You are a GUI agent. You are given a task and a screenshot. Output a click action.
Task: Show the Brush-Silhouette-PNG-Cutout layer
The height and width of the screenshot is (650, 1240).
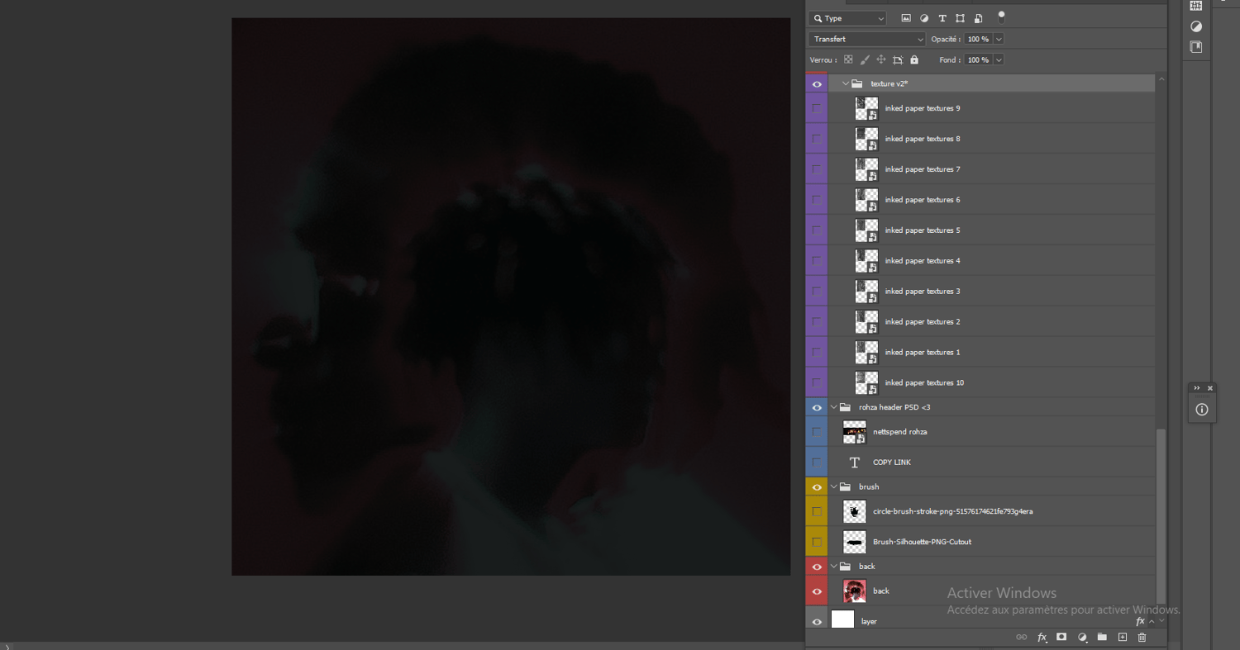[817, 542]
